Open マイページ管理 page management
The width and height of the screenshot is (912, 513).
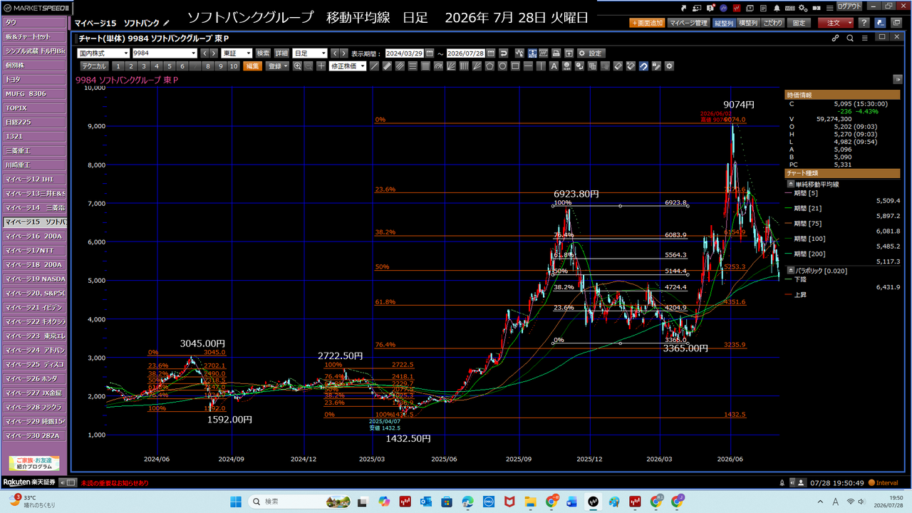[688, 23]
